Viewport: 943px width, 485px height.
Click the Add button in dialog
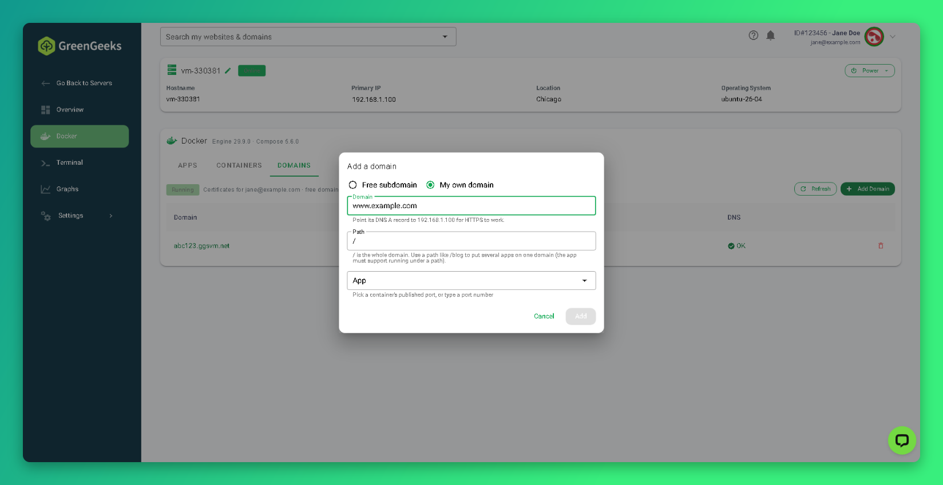pos(581,316)
